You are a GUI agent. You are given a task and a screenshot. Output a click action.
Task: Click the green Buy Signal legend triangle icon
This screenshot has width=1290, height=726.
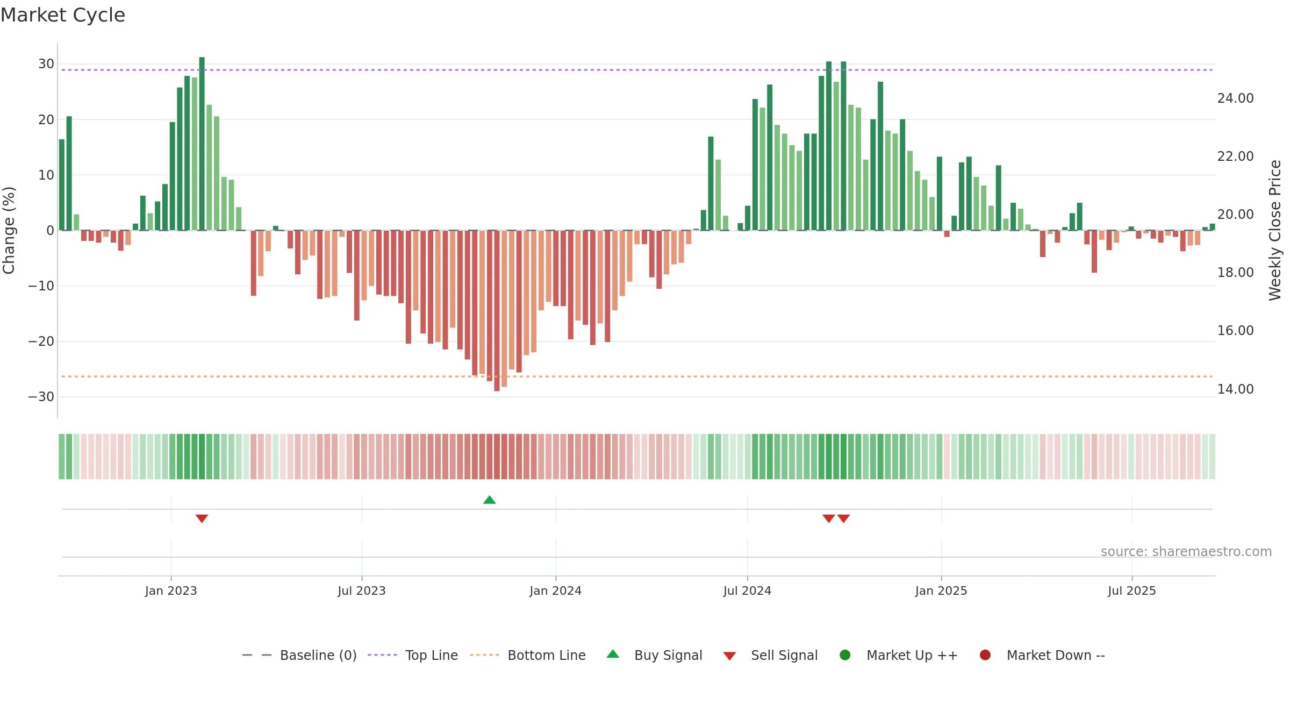pyautogui.click(x=613, y=654)
